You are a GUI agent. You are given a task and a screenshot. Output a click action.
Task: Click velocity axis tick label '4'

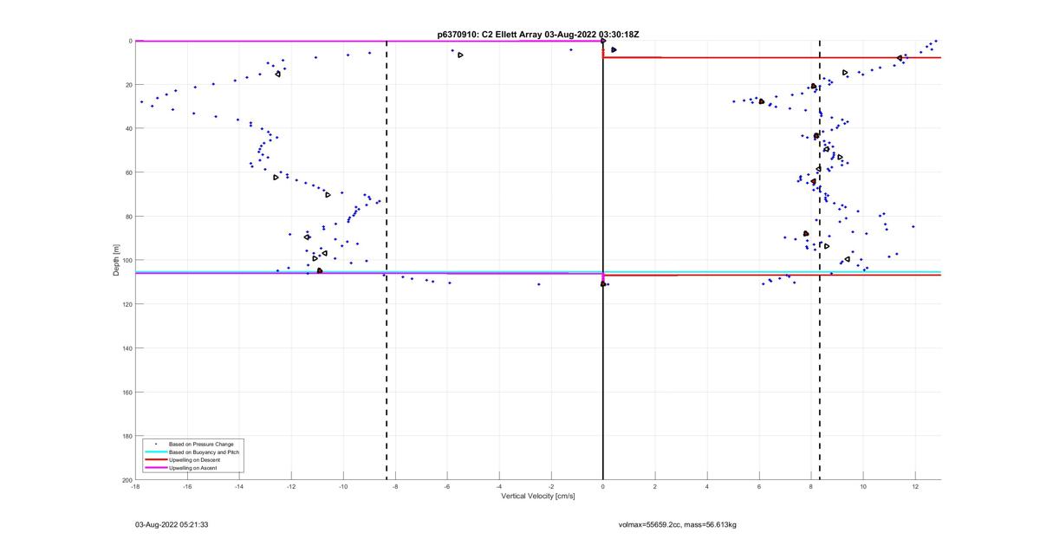click(x=707, y=487)
